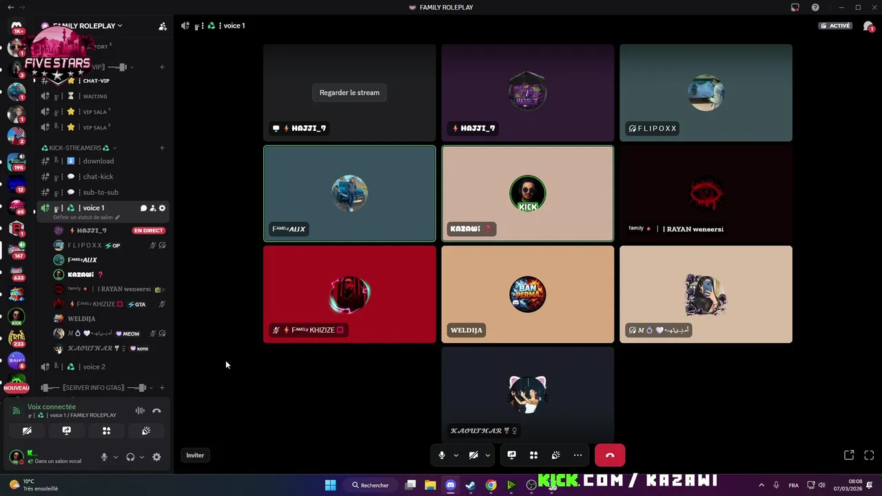882x496 pixels.
Task: Click the Inviter button
Action: coord(195,455)
